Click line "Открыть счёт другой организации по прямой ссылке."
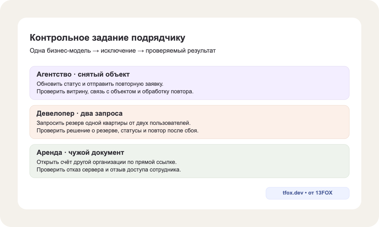Image resolution: width=379 pixels, height=227 pixels. [106, 162]
